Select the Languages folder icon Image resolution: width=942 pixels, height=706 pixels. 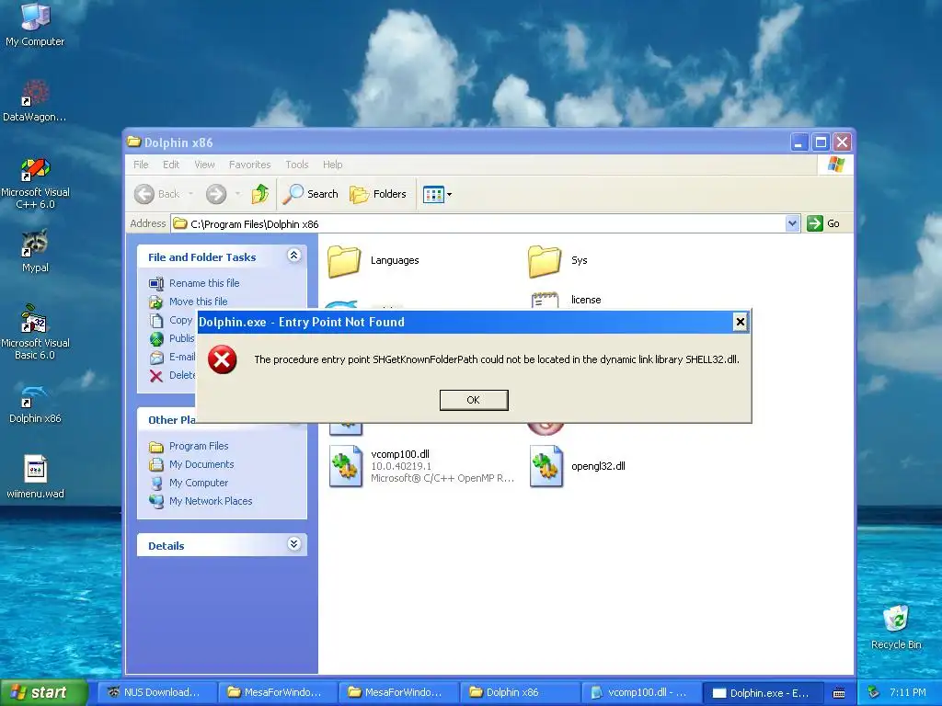(344, 261)
